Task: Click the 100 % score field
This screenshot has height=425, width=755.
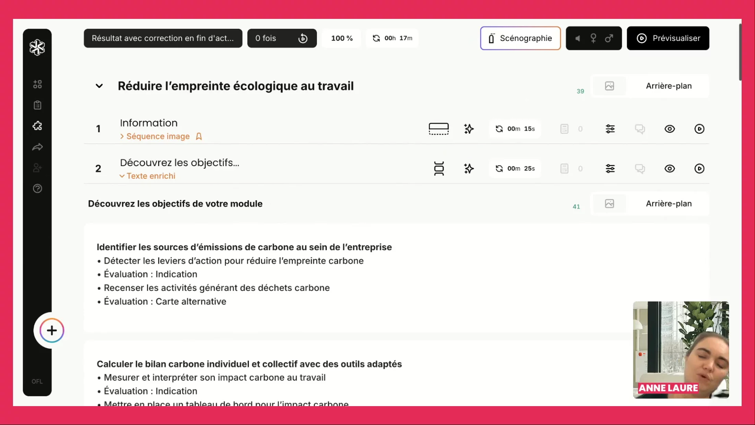Action: point(341,38)
